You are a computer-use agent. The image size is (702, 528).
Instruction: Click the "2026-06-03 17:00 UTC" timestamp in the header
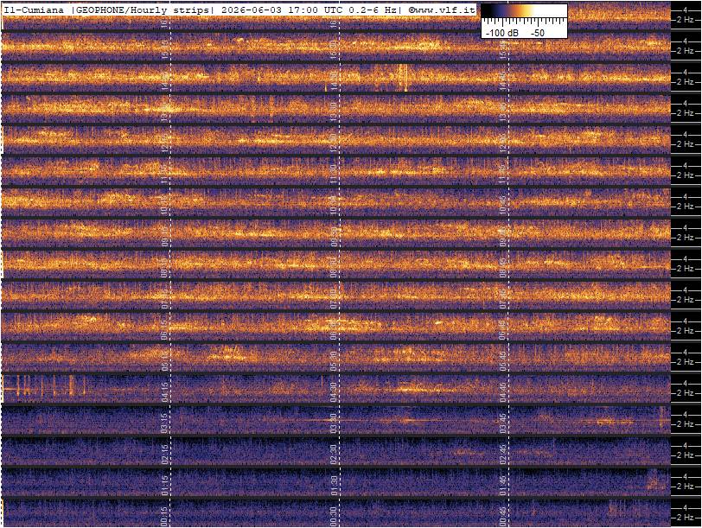[281, 10]
